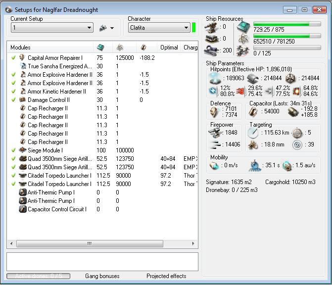Click the powergrid icon in Ship Resources

pos(243,39)
